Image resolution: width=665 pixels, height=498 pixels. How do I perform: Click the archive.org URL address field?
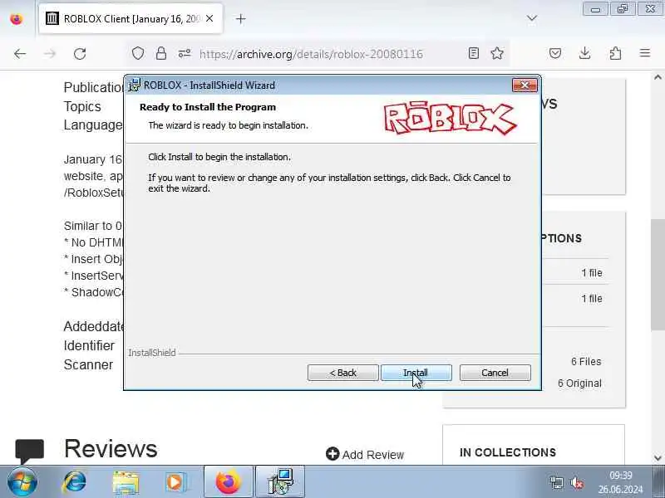pos(311,54)
